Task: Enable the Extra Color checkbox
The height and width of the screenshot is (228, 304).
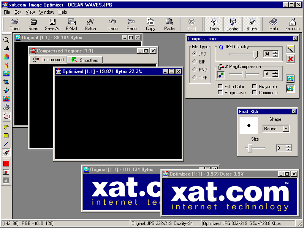Action: (x=220, y=86)
